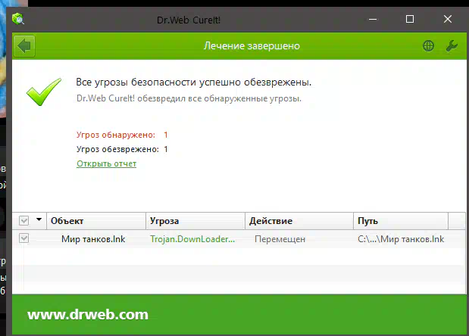Screen dimensions: 469x336
Task: Expand the dropdown arrow beside header checkbox
Action: click(x=39, y=219)
